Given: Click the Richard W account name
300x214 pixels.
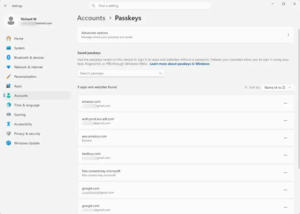Looking at the screenshot, I should tap(28, 19).
